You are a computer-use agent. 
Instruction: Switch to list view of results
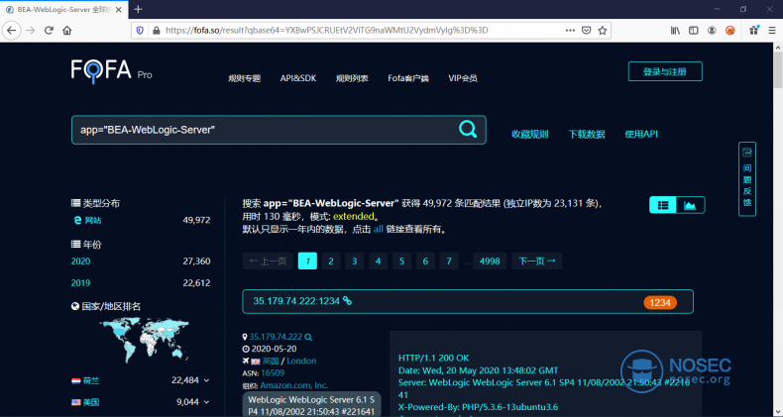pyautogui.click(x=663, y=205)
